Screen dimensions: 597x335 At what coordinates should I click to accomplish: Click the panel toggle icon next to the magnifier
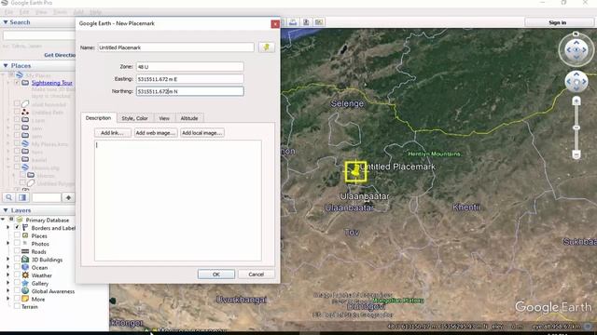pyautogui.click(x=22, y=197)
